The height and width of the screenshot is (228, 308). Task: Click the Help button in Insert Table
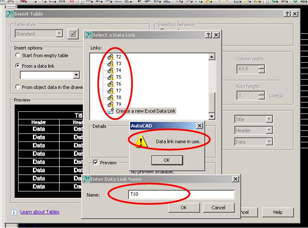[x=278, y=212]
